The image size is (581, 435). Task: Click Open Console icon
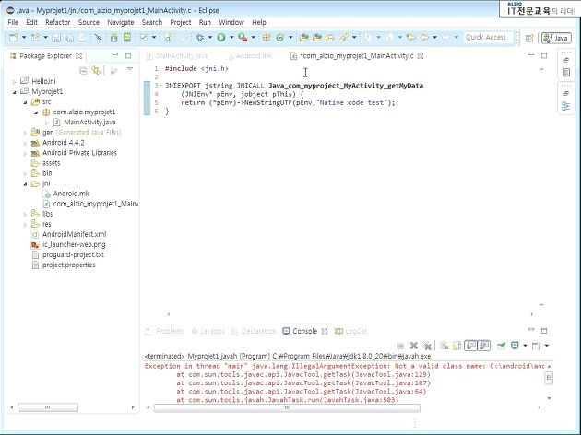(536, 346)
